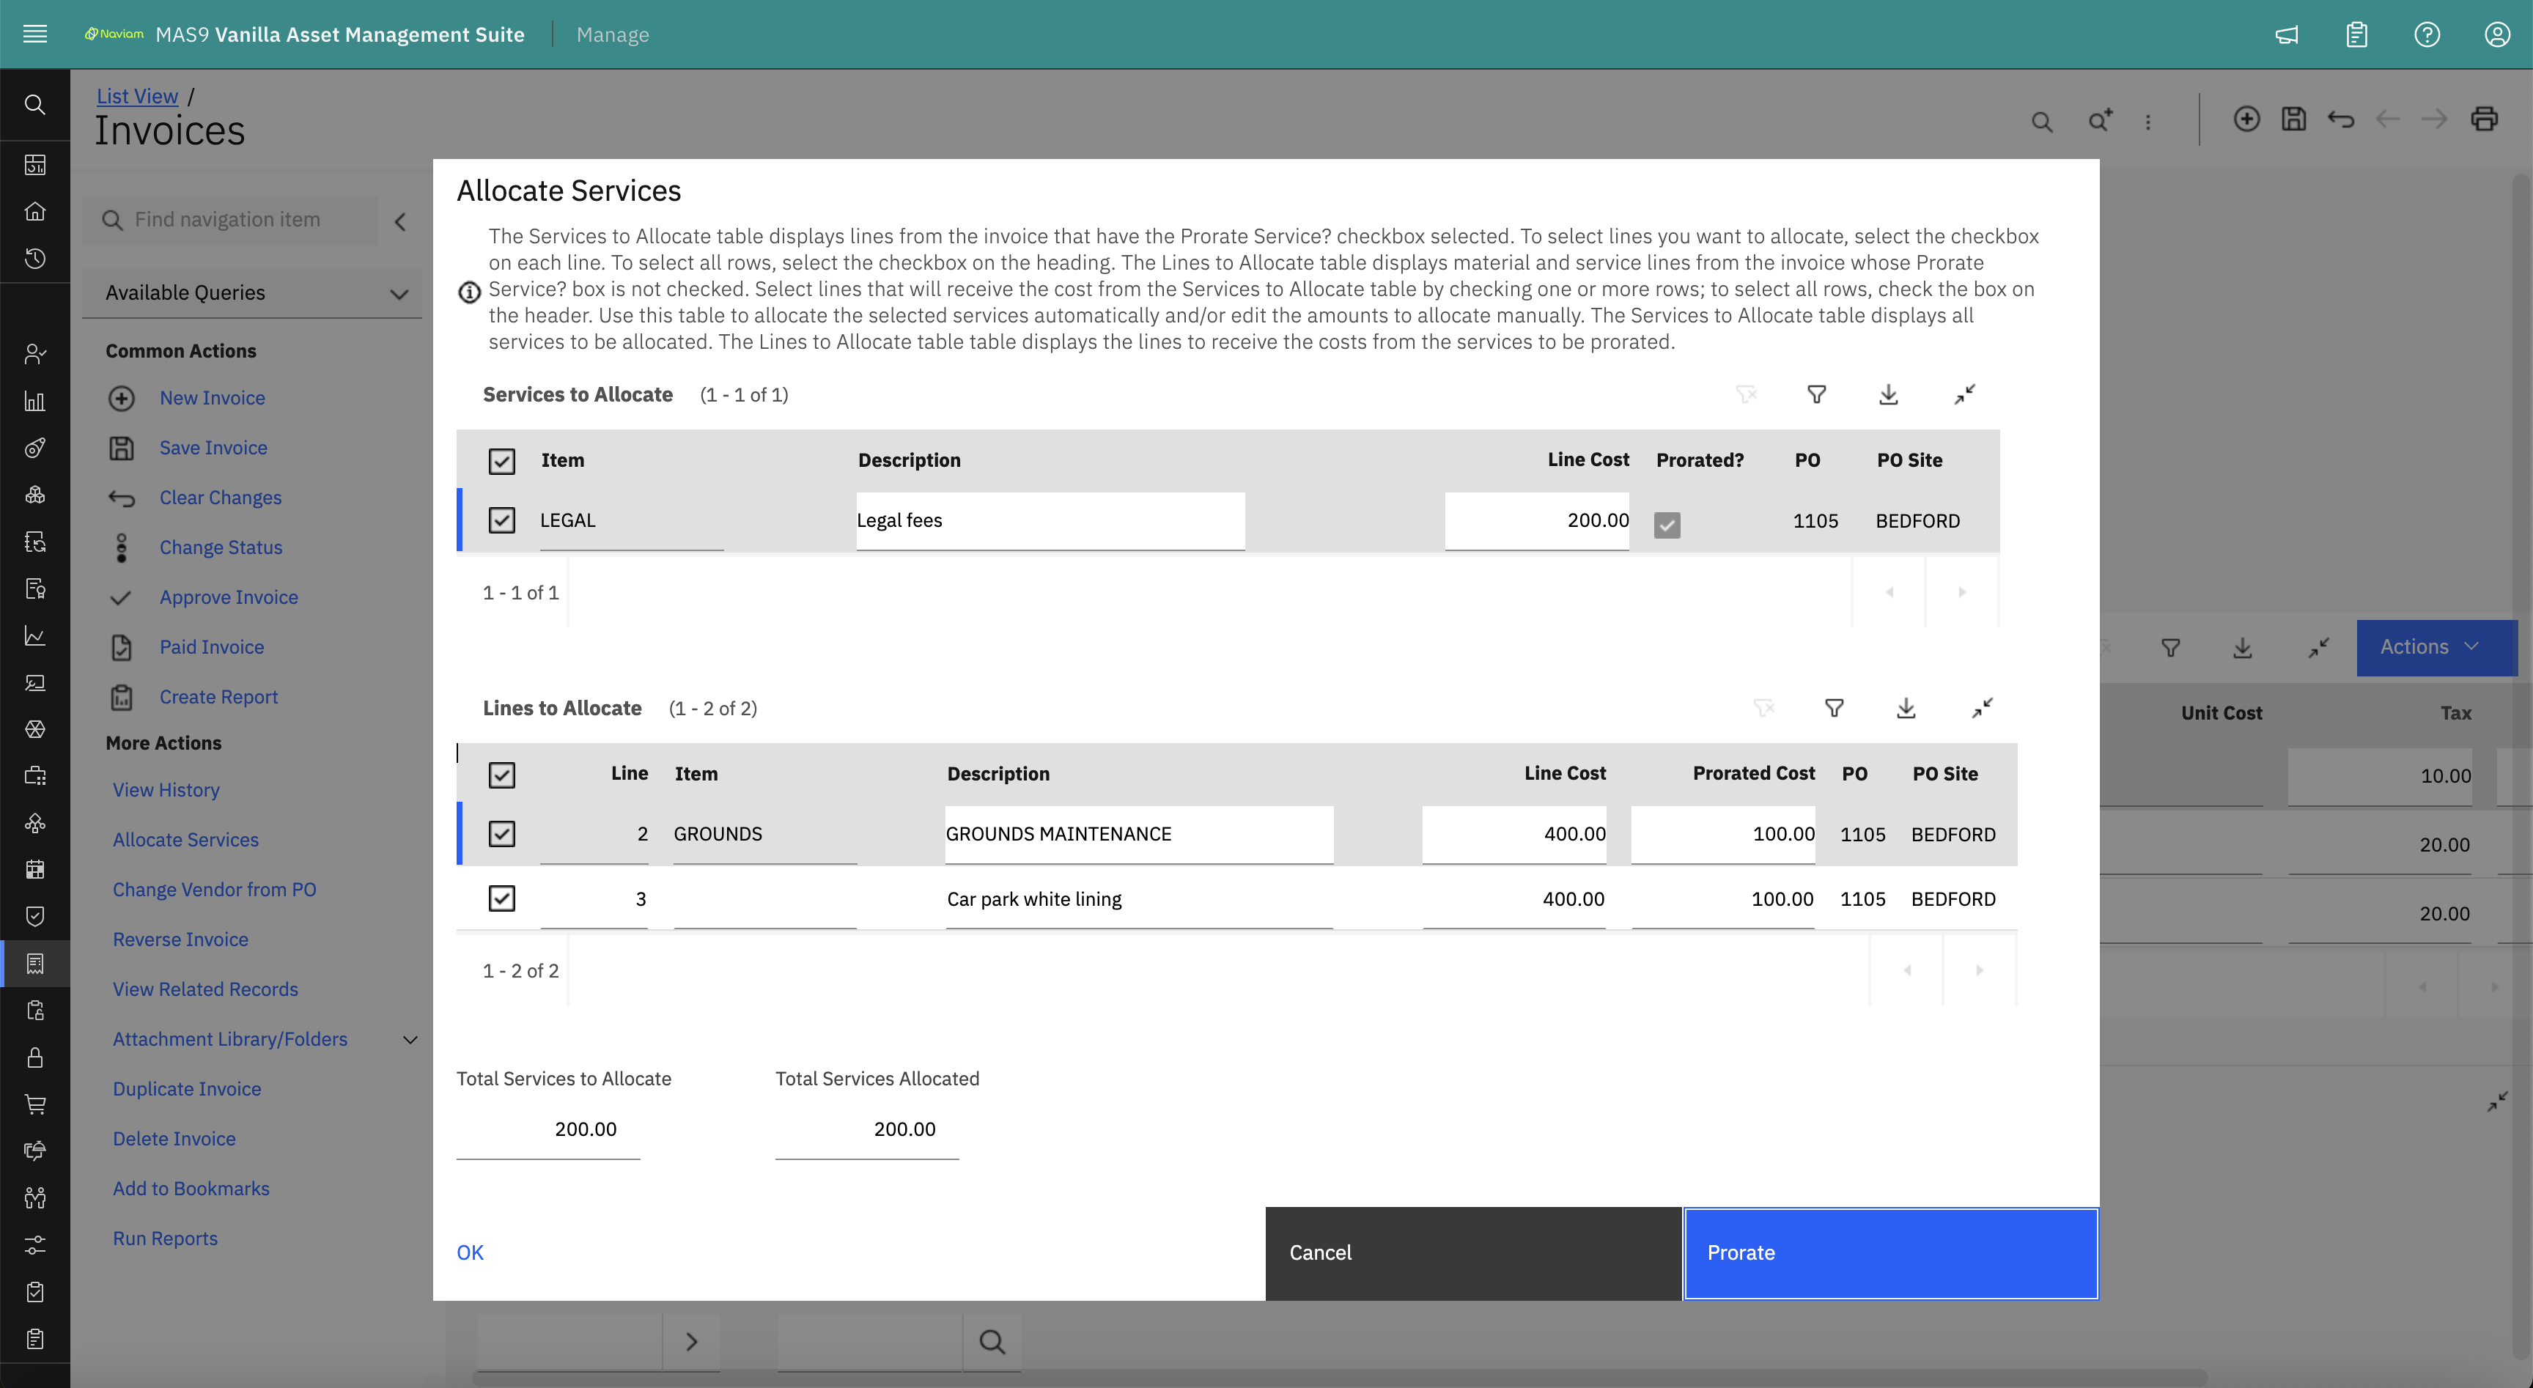
Task: Click the GROUNDS Prorated Cost field
Action: [x=1723, y=833]
